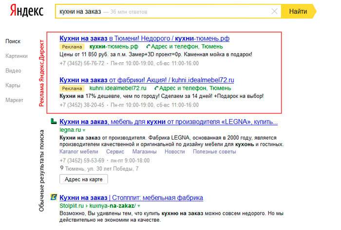Click the map pin icon by Тюмень address
Screen dimensions: 341x230
pyautogui.click(x=62, y=168)
